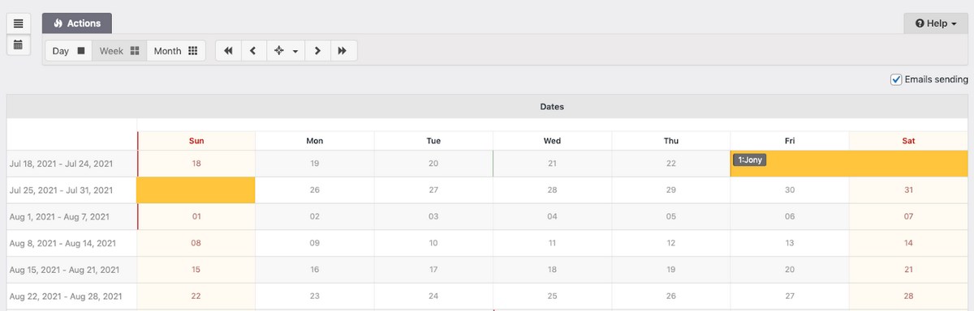
Task: Switch to Month view
Action: (175, 51)
